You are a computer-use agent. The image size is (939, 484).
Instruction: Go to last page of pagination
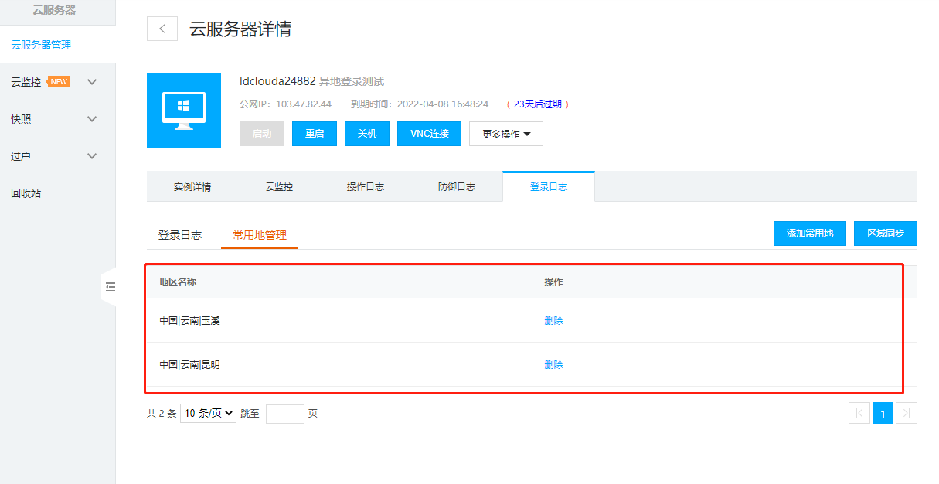(x=907, y=414)
